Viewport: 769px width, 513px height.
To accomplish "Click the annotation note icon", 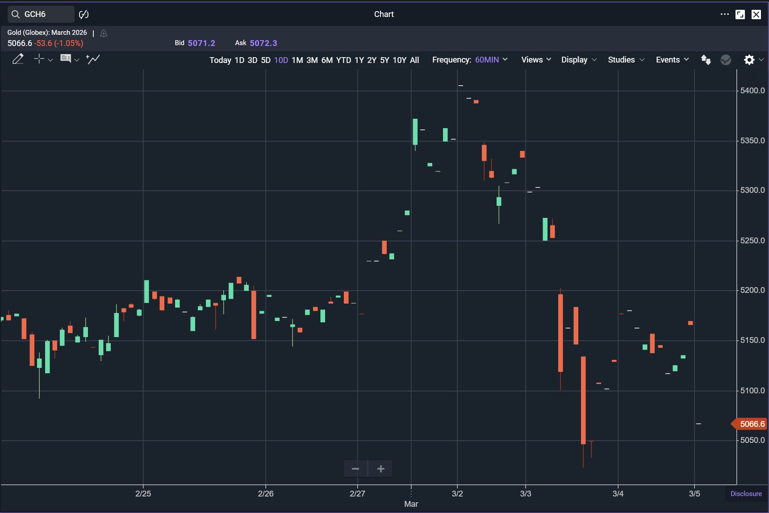I will [66, 59].
